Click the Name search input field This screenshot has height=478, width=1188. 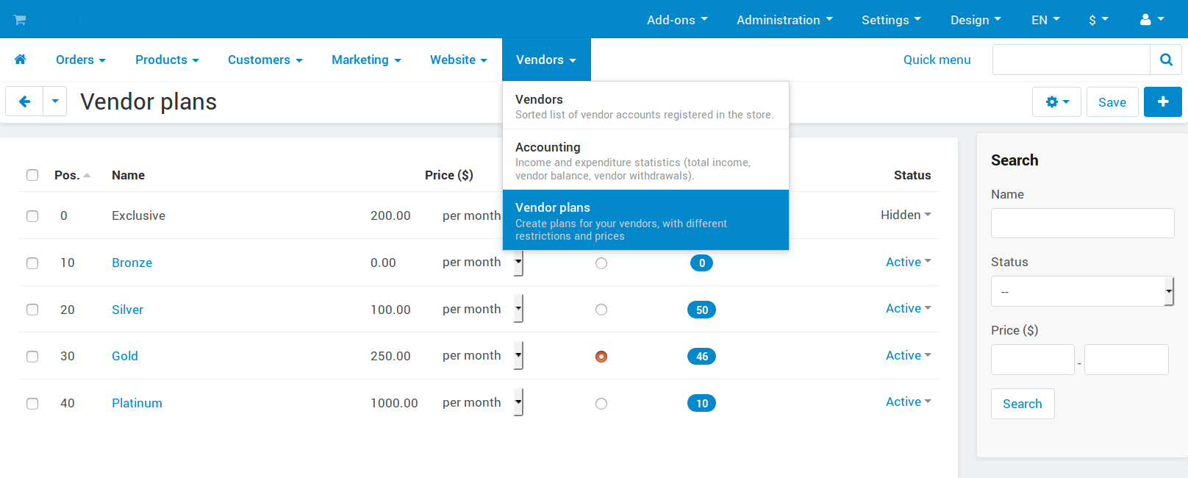1082,223
